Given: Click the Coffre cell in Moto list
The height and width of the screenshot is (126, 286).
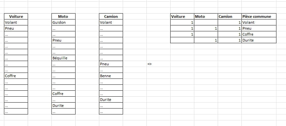Looking at the screenshot, I should (x=63, y=94).
